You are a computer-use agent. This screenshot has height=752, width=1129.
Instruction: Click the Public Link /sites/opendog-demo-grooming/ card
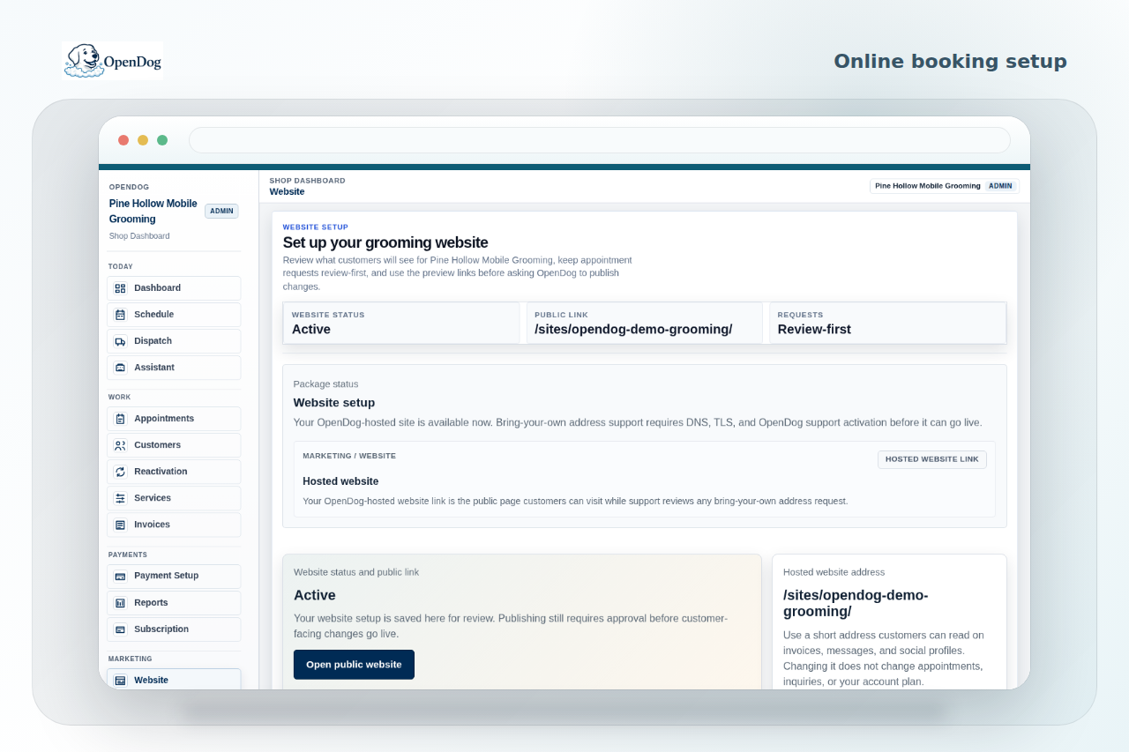click(645, 323)
